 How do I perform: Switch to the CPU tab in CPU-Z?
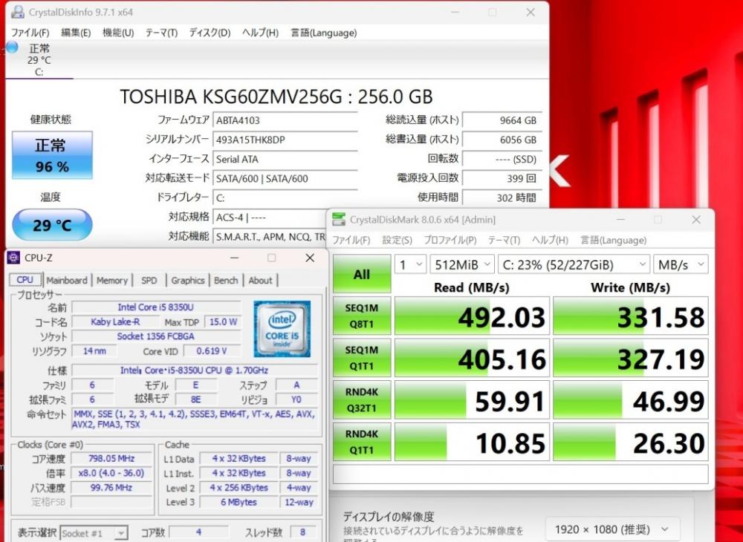pos(25,280)
